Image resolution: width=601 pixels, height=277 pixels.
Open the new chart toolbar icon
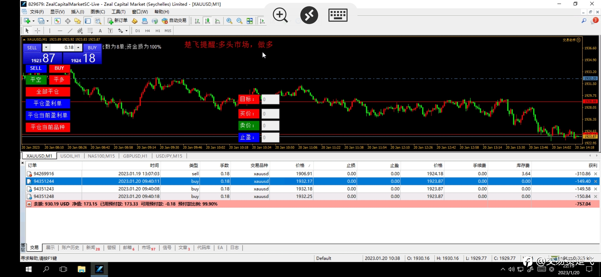(27, 21)
